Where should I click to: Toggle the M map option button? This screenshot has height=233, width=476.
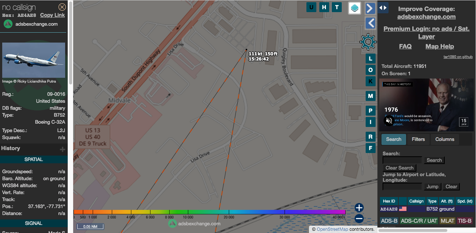pyautogui.click(x=370, y=96)
